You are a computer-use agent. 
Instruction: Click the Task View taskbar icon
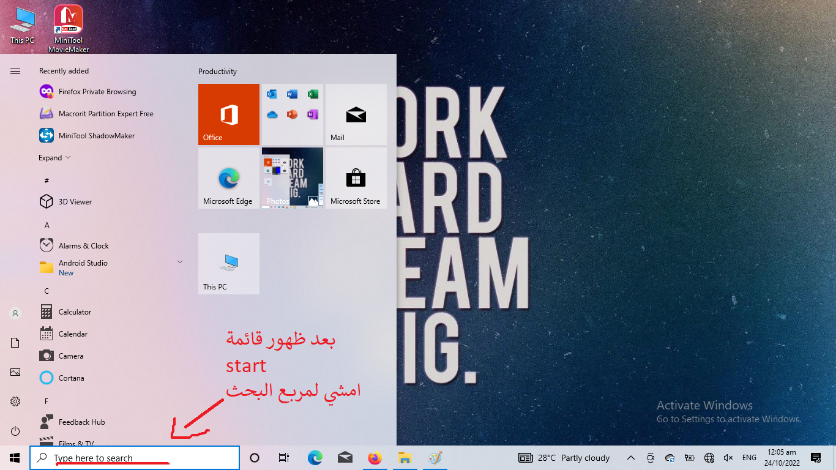284,458
